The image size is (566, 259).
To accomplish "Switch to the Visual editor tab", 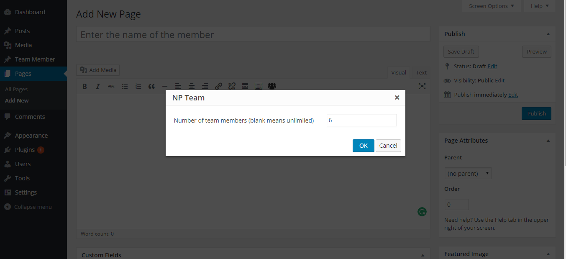I will pyautogui.click(x=399, y=72).
